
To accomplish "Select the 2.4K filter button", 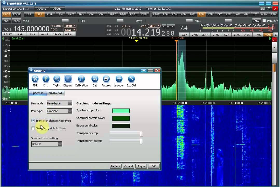I will tap(205, 35).
